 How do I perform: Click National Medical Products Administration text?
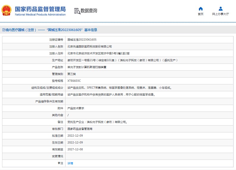[x=40, y=15]
